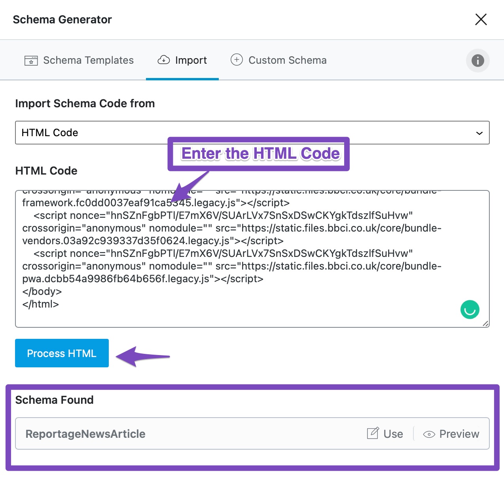Click the </html> line in the code
Image resolution: width=504 pixels, height=494 pixels.
coord(40,304)
